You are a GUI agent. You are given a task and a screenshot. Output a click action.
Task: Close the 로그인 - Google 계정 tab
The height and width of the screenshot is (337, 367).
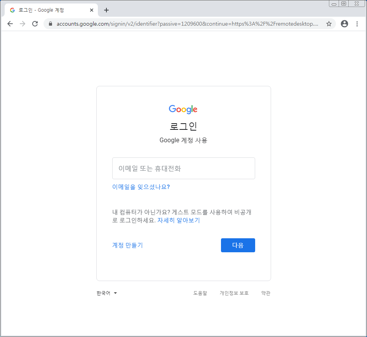click(x=92, y=10)
